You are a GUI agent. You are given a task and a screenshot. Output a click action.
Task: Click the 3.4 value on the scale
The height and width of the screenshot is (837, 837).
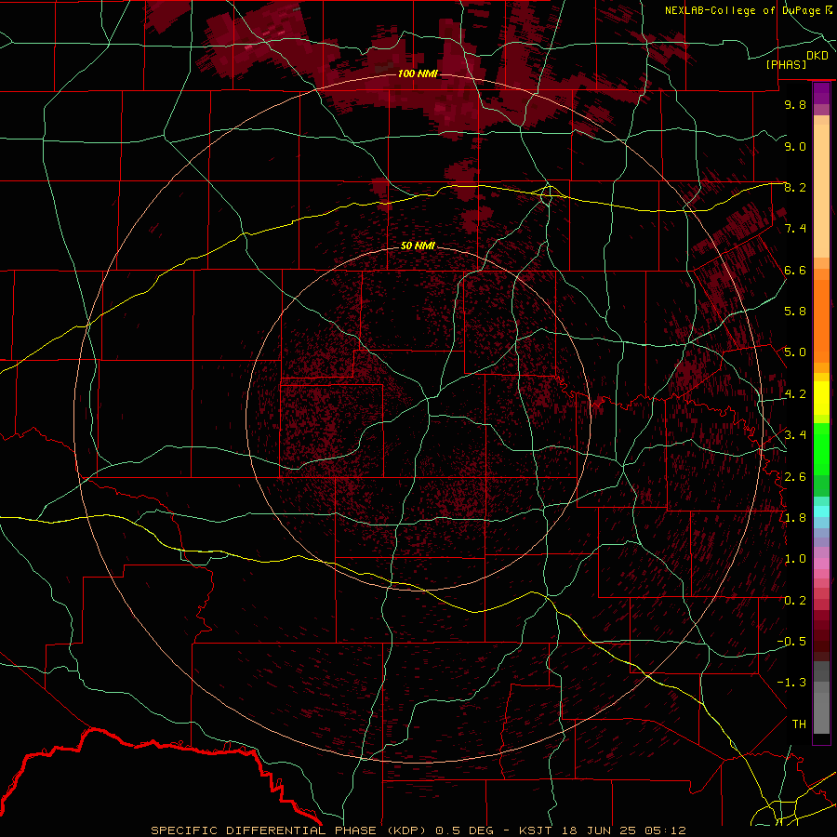pos(795,435)
